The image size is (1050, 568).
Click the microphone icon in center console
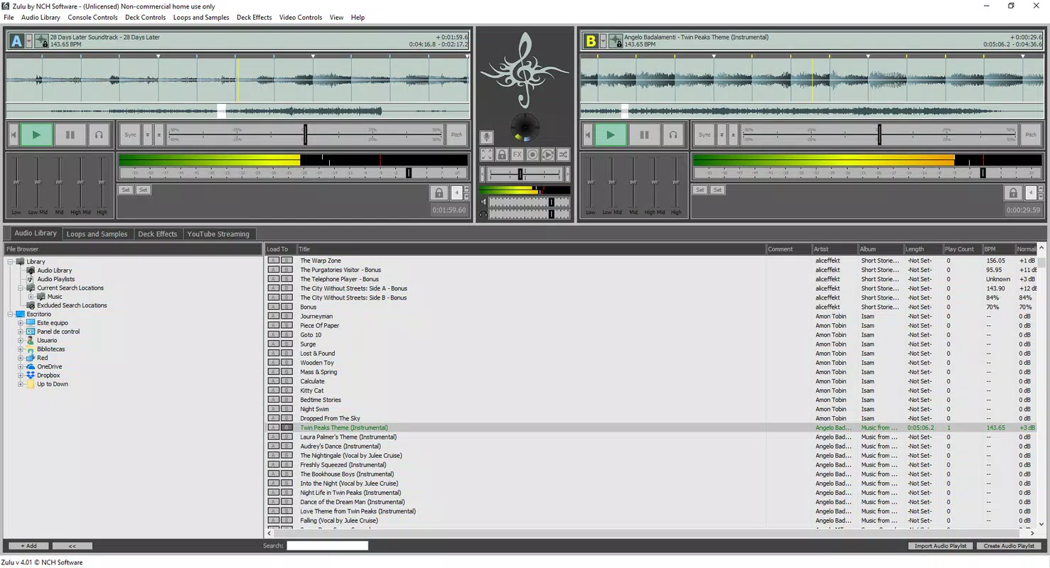[486, 138]
